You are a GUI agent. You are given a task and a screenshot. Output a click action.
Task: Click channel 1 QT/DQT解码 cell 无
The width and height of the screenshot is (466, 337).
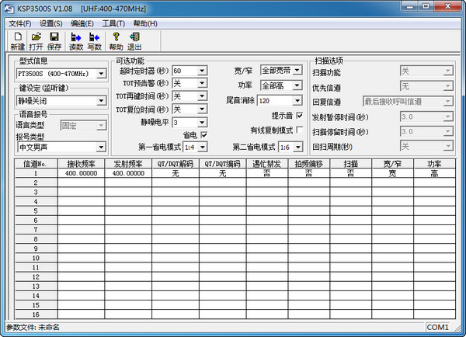[176, 173]
